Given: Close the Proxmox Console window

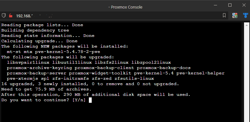Looking at the screenshot, I should (x=244, y=5).
